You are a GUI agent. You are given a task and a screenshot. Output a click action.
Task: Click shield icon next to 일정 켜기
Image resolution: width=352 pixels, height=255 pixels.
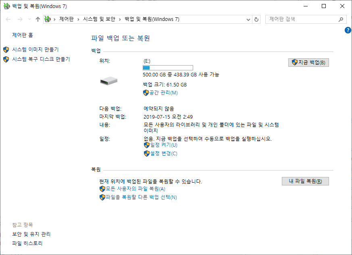click(x=147, y=145)
